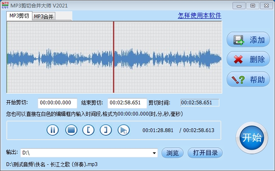
Task: Open 帮助 (Help)
Action: [248, 79]
